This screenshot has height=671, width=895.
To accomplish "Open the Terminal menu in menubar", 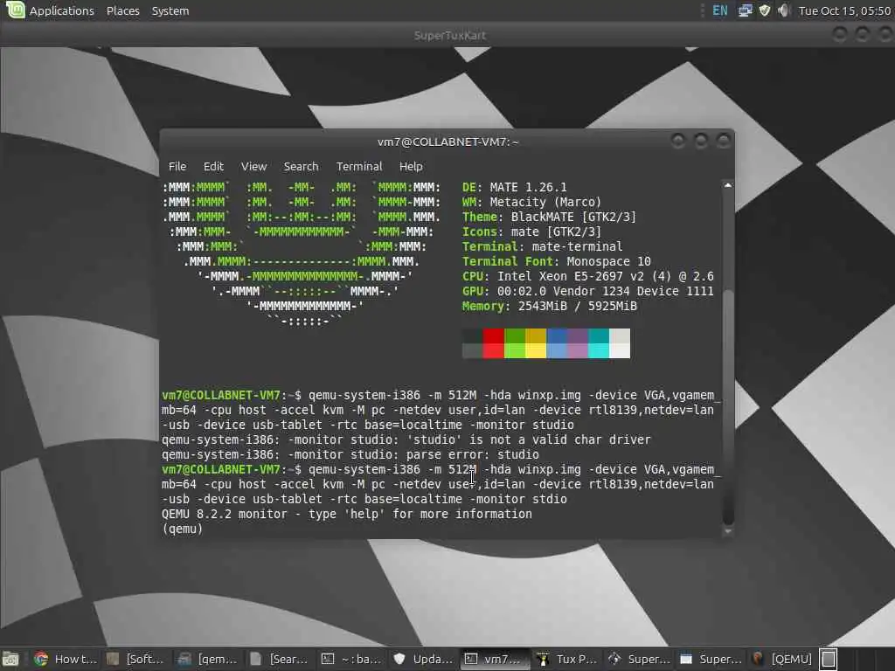I will tap(358, 166).
